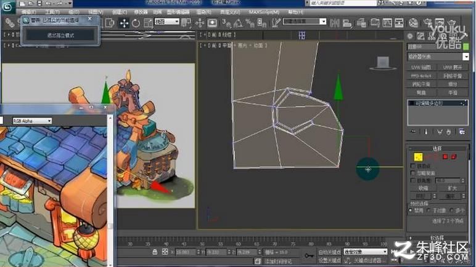Toggle Use Pivot Point Center icon
Viewport: 476px width, 267px height.
(186, 23)
